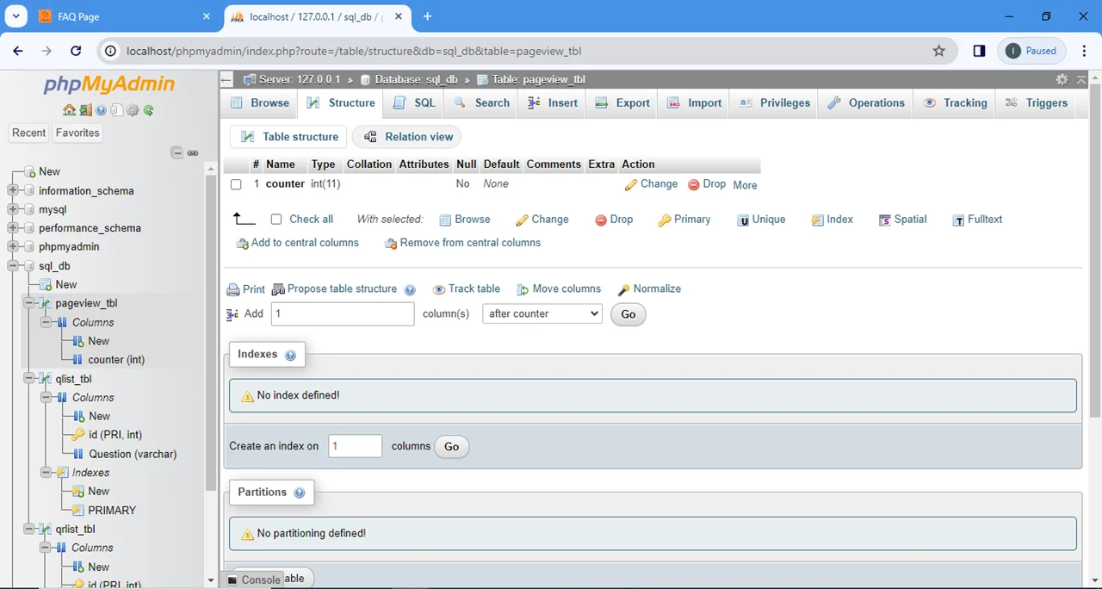The width and height of the screenshot is (1102, 589).
Task: Open the Track table link
Action: click(x=466, y=289)
